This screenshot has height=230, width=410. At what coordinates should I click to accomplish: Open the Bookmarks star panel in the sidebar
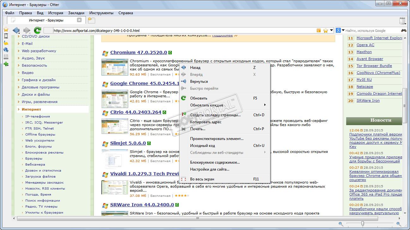[6, 29]
